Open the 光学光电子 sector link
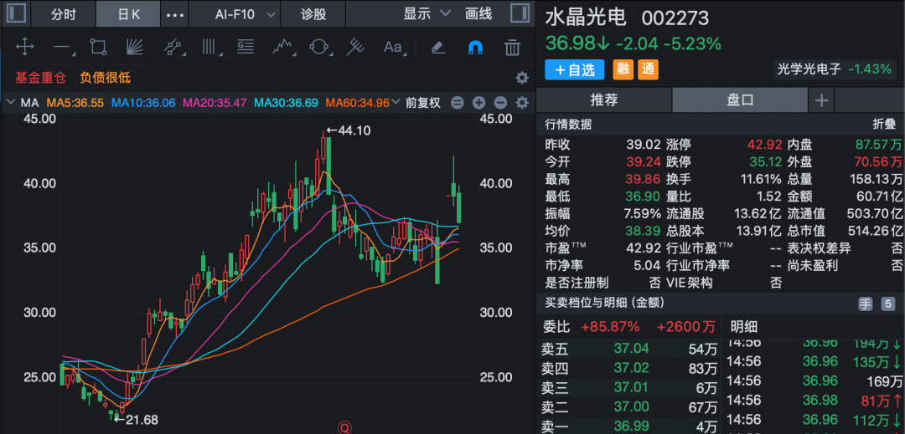The height and width of the screenshot is (434, 905). pos(834,69)
